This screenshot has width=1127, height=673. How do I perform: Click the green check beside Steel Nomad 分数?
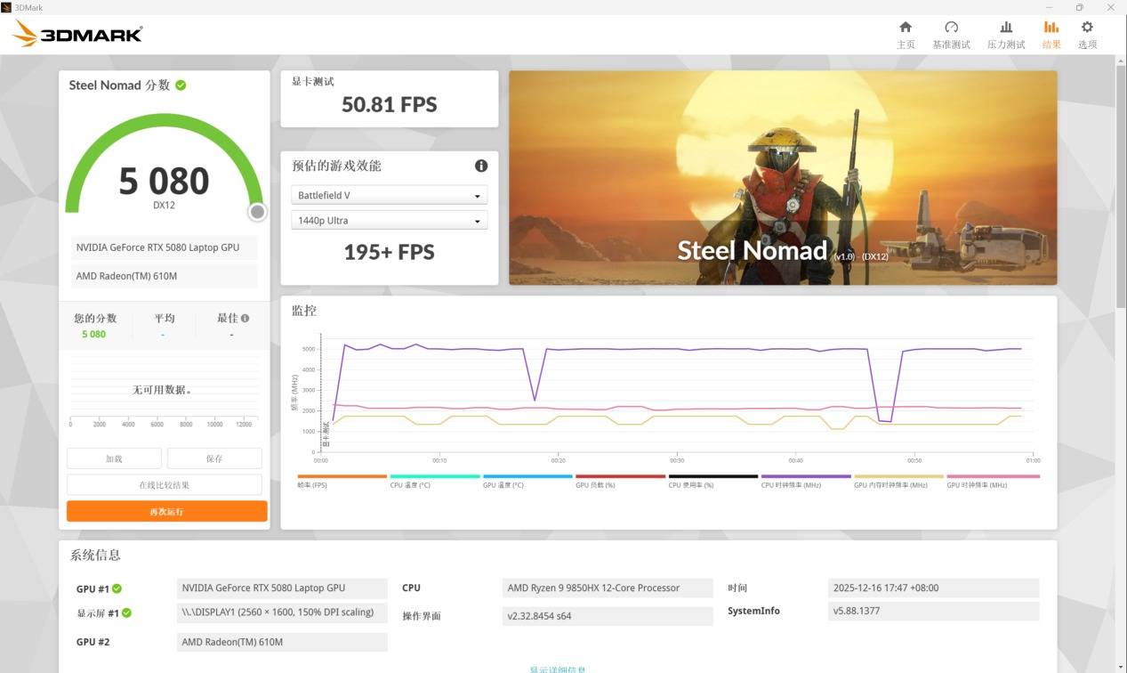181,85
